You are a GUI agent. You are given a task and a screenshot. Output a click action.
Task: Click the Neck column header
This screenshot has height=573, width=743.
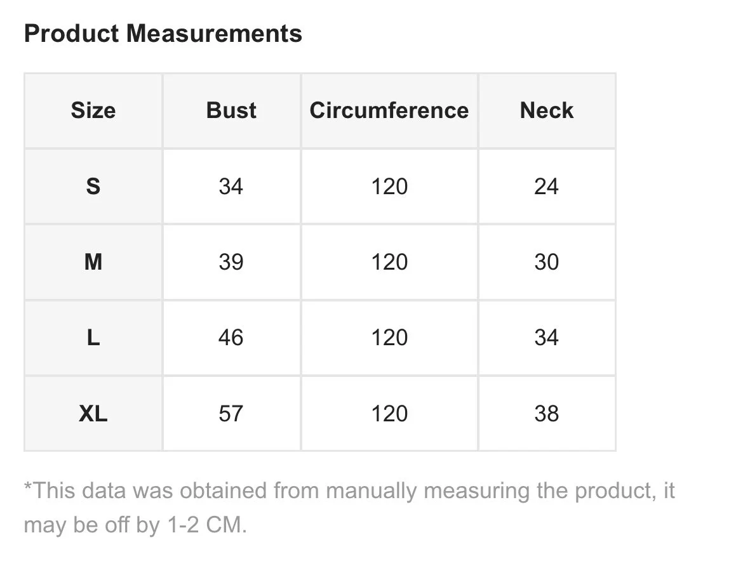[x=546, y=110]
